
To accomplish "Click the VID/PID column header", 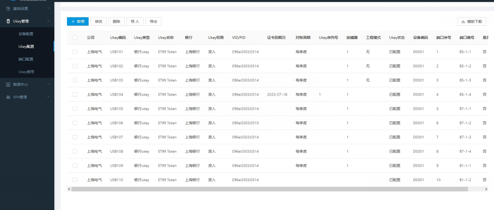I will (x=239, y=38).
